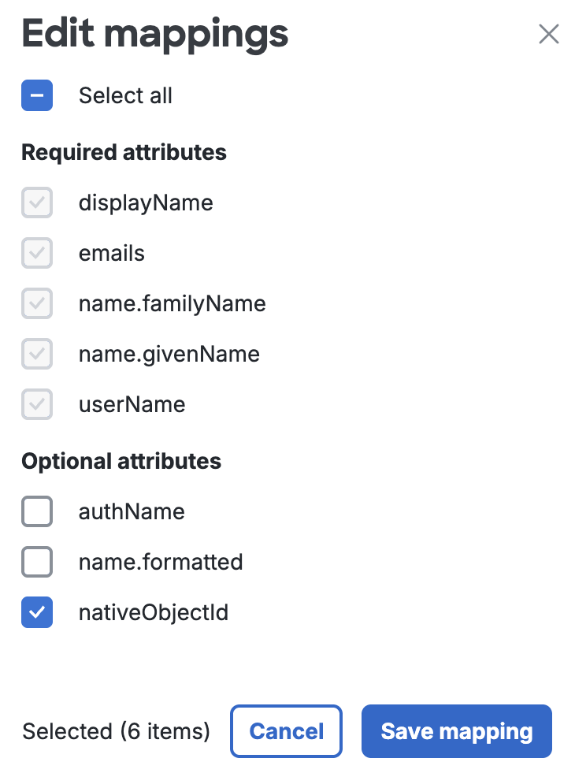Check the authName optional attribute

tap(36, 511)
